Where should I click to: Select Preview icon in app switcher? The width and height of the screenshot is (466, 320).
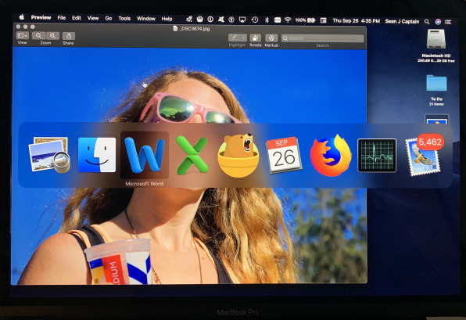(x=49, y=155)
